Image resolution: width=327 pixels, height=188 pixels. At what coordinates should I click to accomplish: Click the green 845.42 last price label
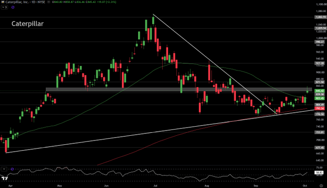click(x=320, y=91)
